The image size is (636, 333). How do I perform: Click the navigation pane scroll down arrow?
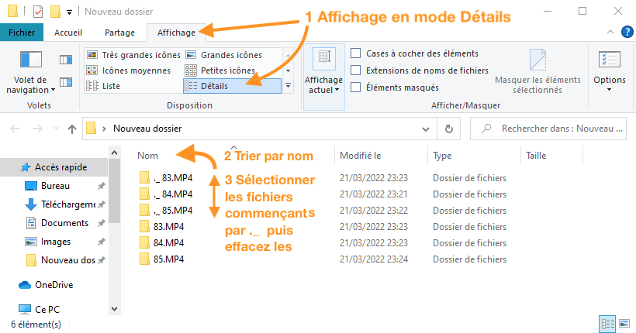point(114,309)
